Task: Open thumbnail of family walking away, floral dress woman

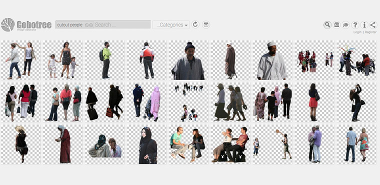Action: click(x=272, y=102)
